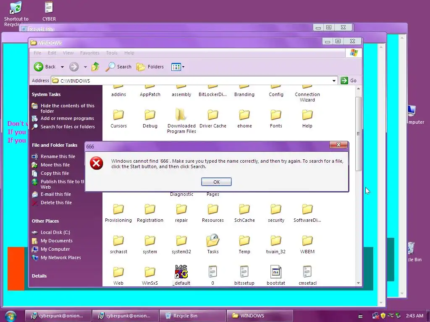Open the Favorites menu
The height and width of the screenshot is (322, 430).
point(90,53)
